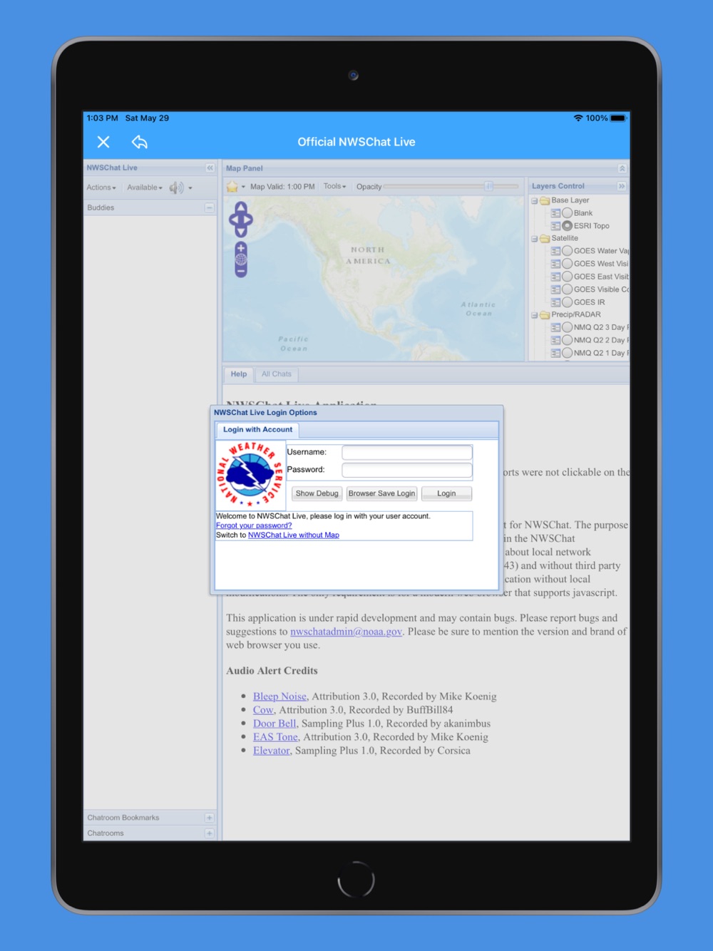Click the Show Debug button
The height and width of the screenshot is (951, 713).
[x=317, y=493]
